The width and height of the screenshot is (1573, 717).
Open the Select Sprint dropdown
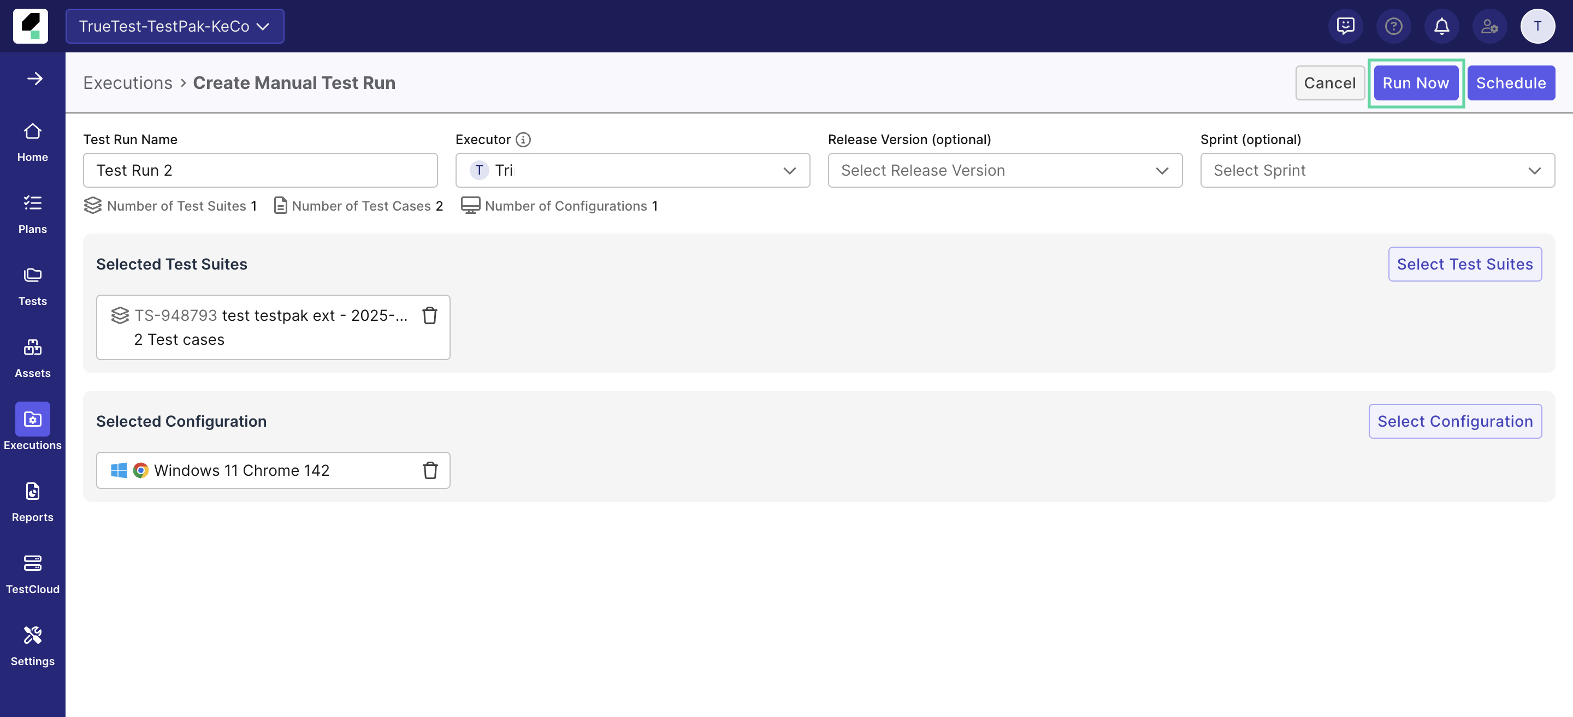coord(1377,170)
